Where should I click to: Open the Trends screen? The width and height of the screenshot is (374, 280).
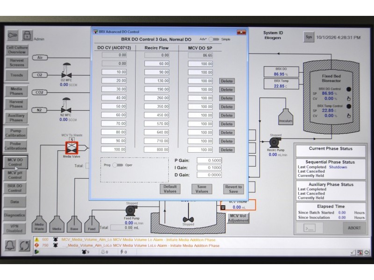tap(17, 75)
